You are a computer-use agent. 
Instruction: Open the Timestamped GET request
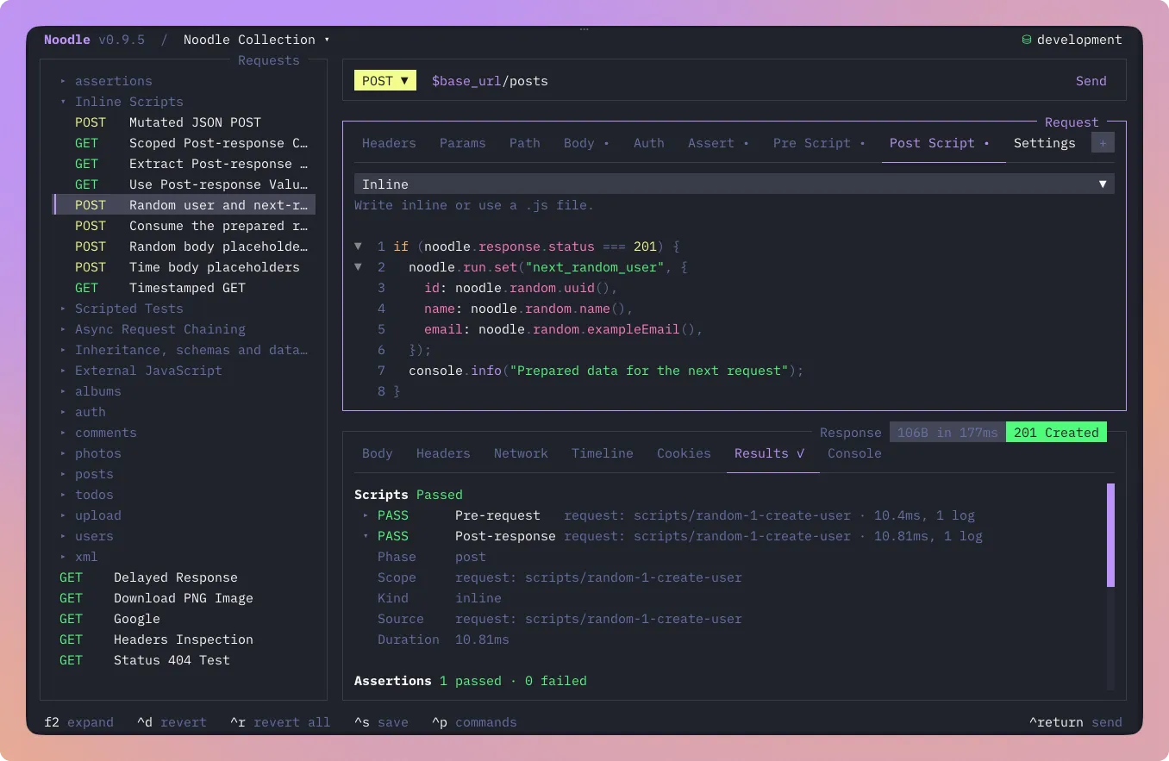pyautogui.click(x=184, y=288)
